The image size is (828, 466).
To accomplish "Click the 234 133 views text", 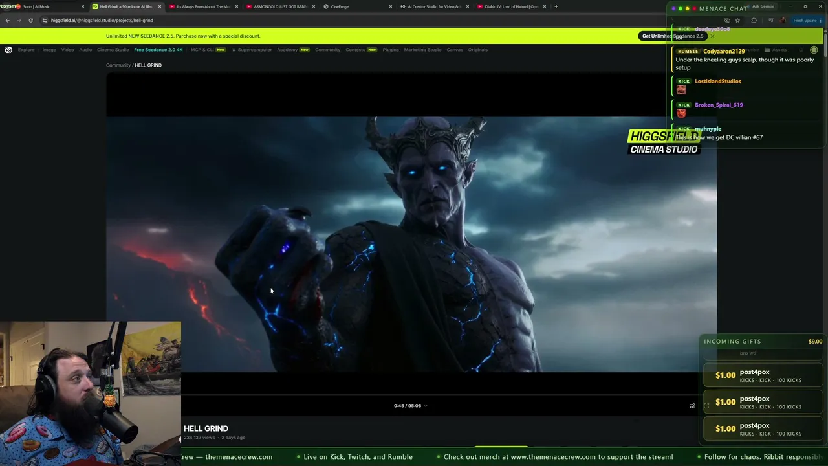I will click(200, 438).
